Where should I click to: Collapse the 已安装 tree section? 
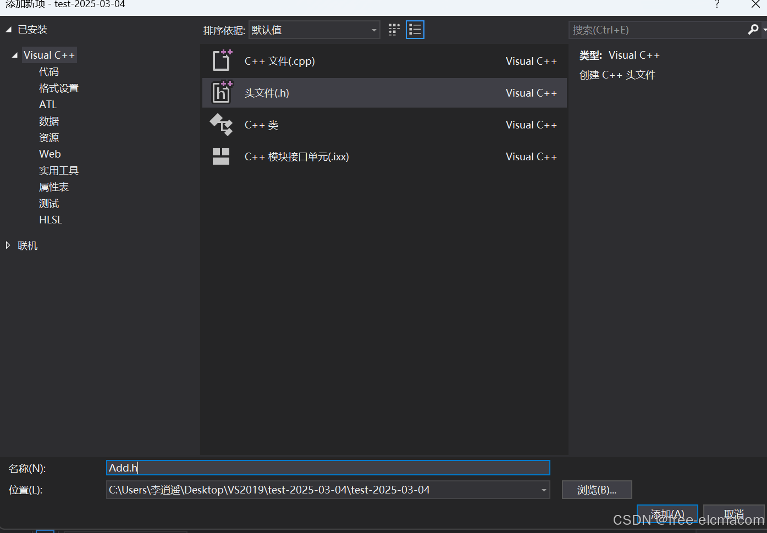(8, 30)
